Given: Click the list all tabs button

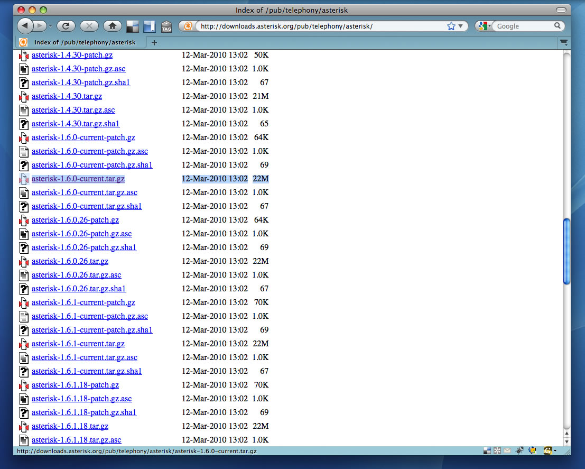Looking at the screenshot, I should coord(564,42).
